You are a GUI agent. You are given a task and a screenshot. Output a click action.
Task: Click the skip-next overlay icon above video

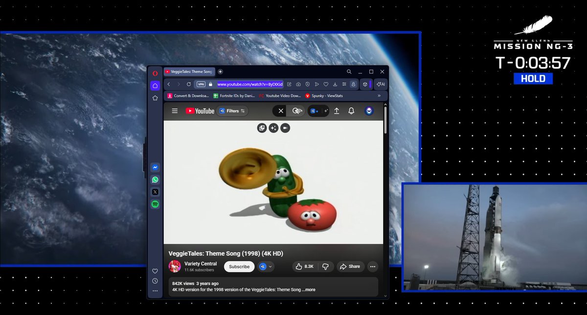click(285, 128)
